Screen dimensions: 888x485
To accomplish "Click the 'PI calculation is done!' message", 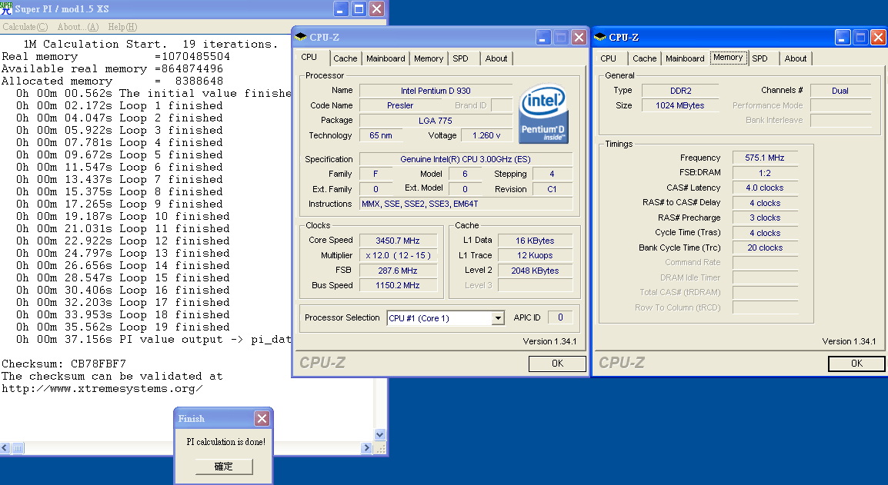I will click(x=226, y=442).
